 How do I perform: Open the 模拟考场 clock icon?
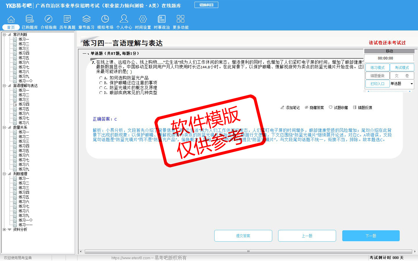[105, 19]
